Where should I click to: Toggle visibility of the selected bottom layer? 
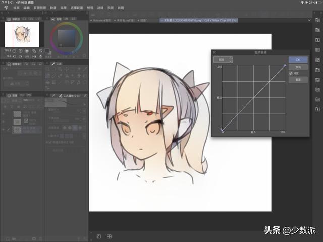coord(3,130)
